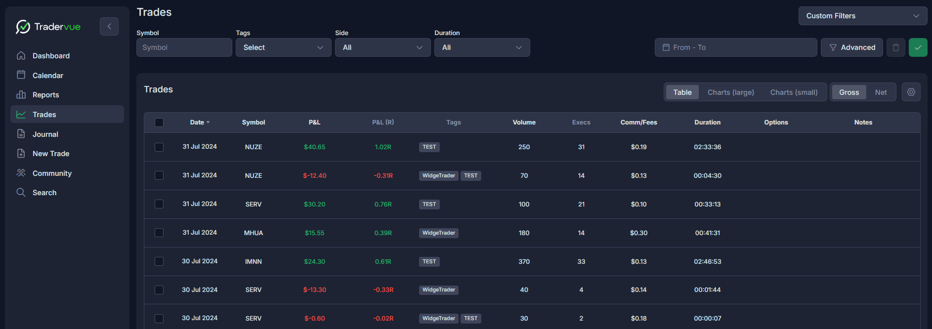Check the NUZE $-12.40 trade row checkbox

coord(159,175)
